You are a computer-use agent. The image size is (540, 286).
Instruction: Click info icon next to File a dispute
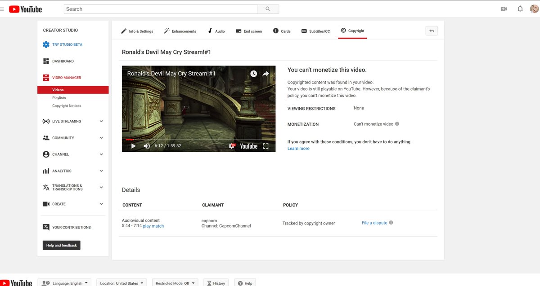[x=391, y=223]
